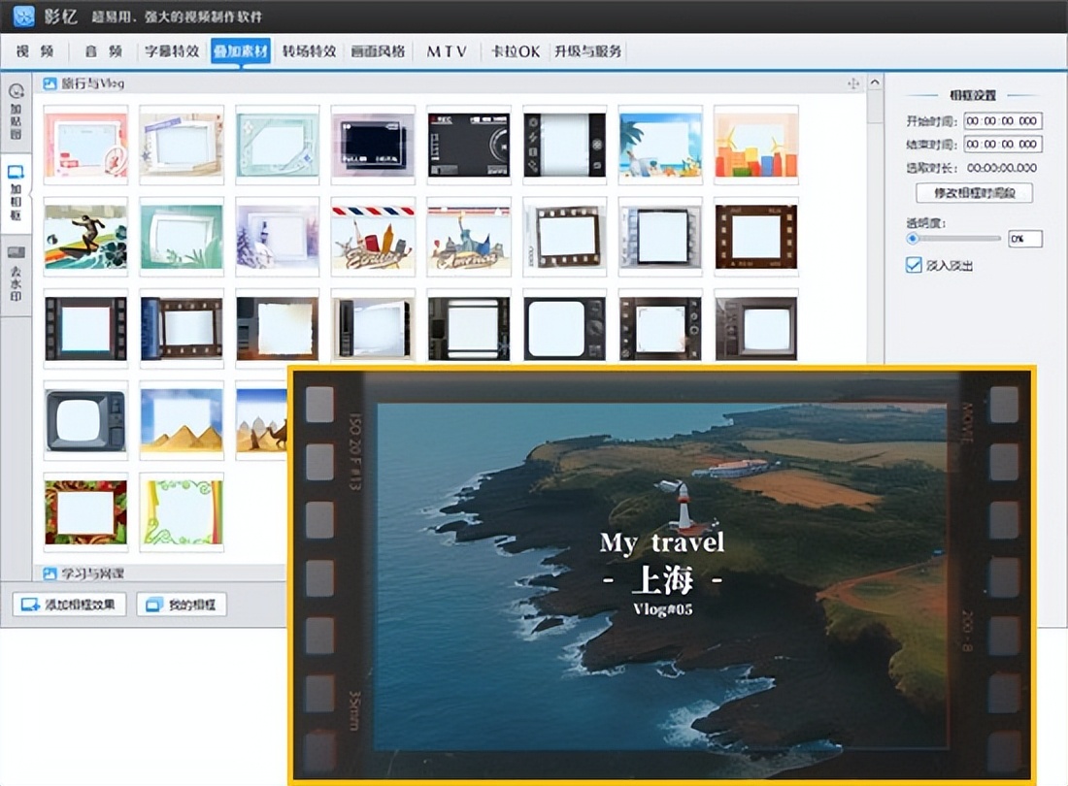
Task: Adjust the 透明度 slider
Action: click(913, 238)
